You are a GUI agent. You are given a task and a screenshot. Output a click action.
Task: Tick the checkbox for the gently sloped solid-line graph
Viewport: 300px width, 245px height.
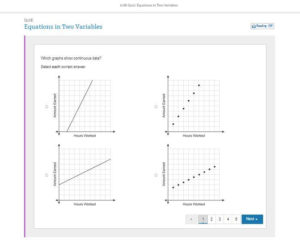(x=47, y=175)
